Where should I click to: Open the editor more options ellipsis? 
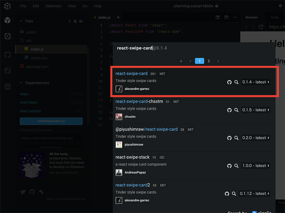pyautogui.click(x=235, y=17)
